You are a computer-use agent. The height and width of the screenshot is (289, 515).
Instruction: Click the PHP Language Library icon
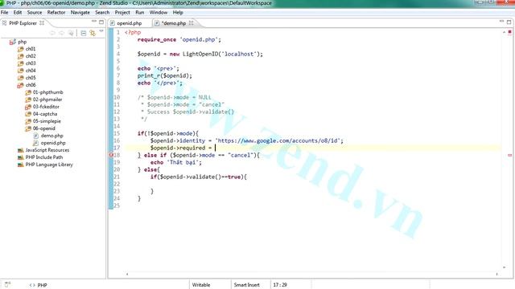[x=20, y=165]
